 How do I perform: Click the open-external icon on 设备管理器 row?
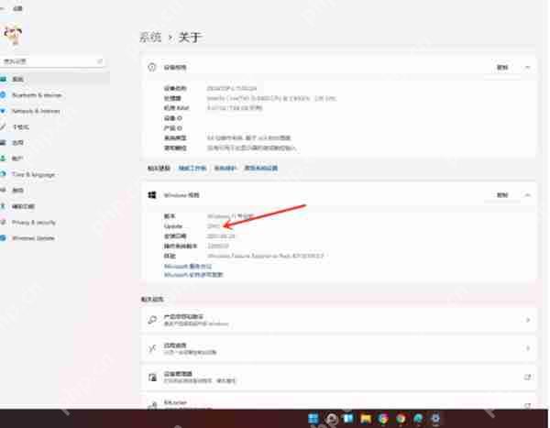[527, 377]
